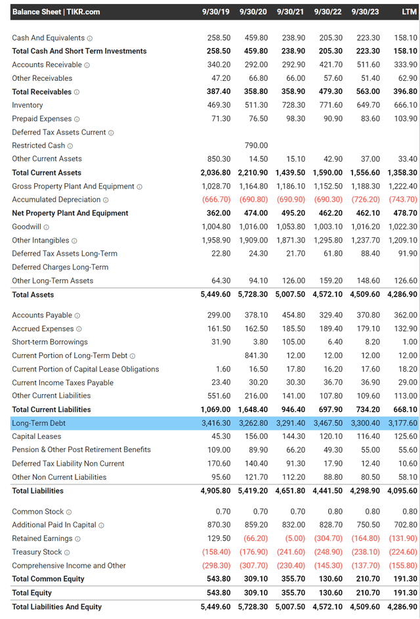The width and height of the screenshot is (420, 619).
Task: Select the highlighted Long-Term Debt row label
Action: click(x=39, y=423)
